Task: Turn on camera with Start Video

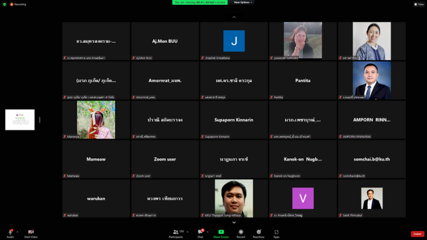Action: (31, 232)
